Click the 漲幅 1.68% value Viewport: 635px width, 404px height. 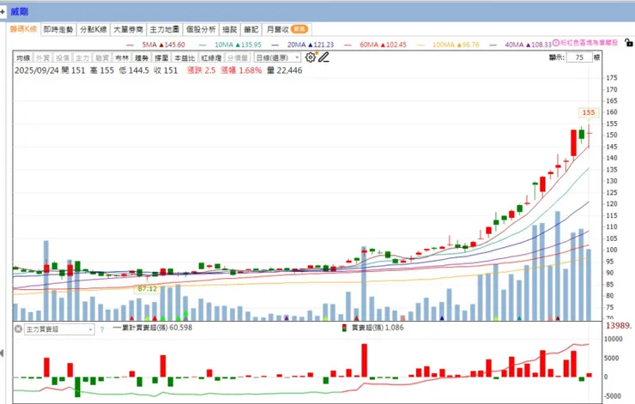coord(241,70)
